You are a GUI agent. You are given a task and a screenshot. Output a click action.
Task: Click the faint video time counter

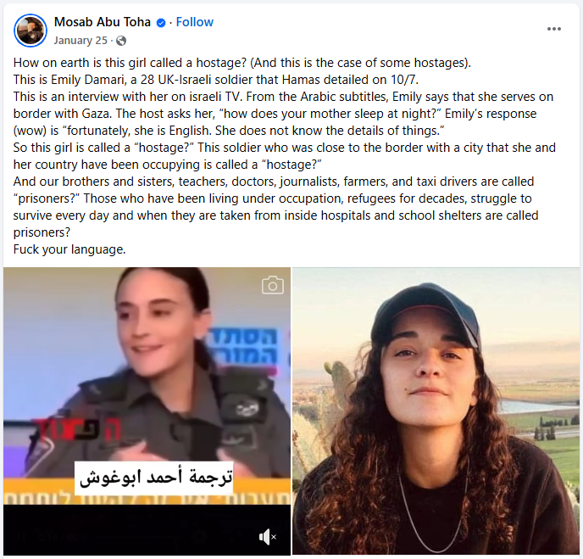coord(62,538)
